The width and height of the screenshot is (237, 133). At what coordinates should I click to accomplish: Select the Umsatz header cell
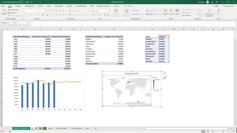coord(164,37)
